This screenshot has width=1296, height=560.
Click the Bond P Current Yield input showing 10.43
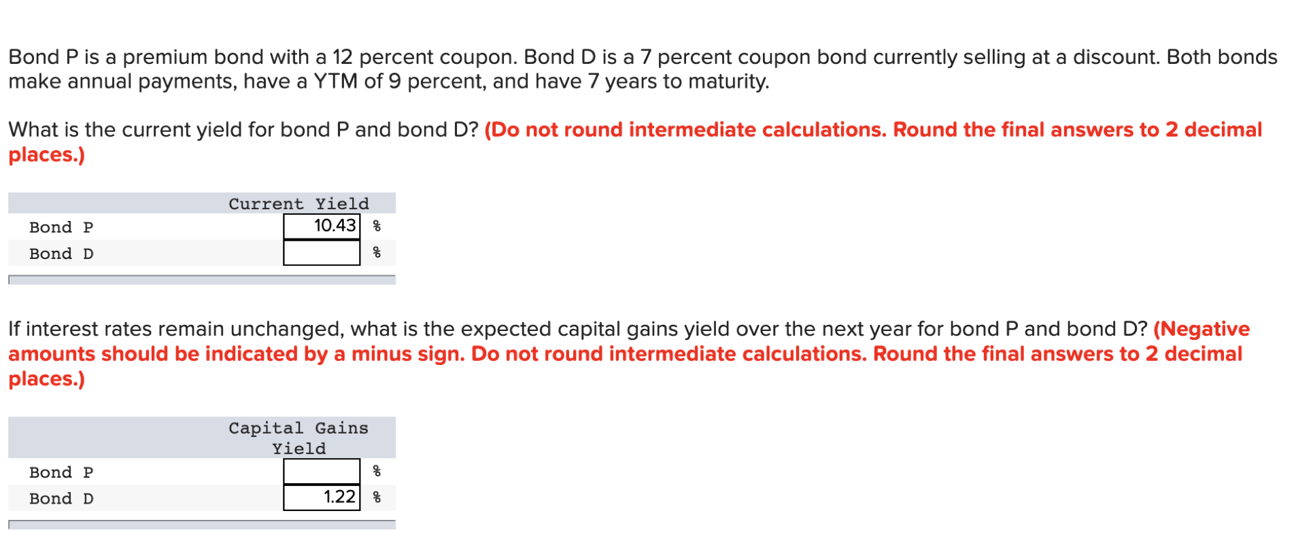click(x=320, y=226)
